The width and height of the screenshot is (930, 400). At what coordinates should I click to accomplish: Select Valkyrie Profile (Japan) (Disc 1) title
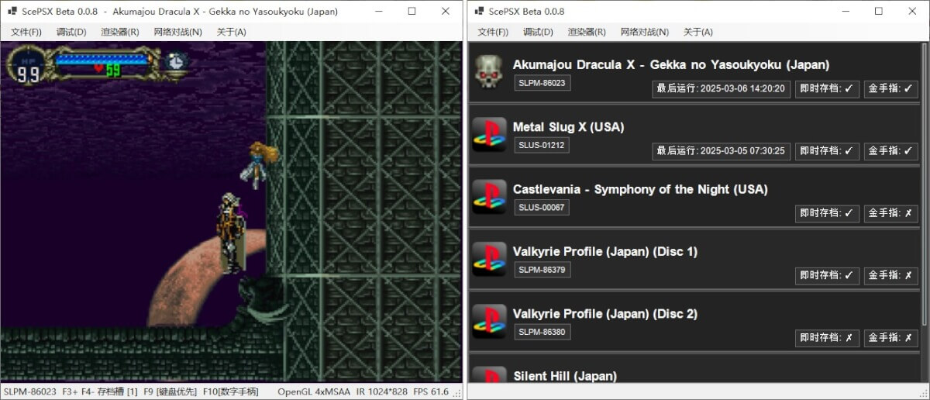605,251
